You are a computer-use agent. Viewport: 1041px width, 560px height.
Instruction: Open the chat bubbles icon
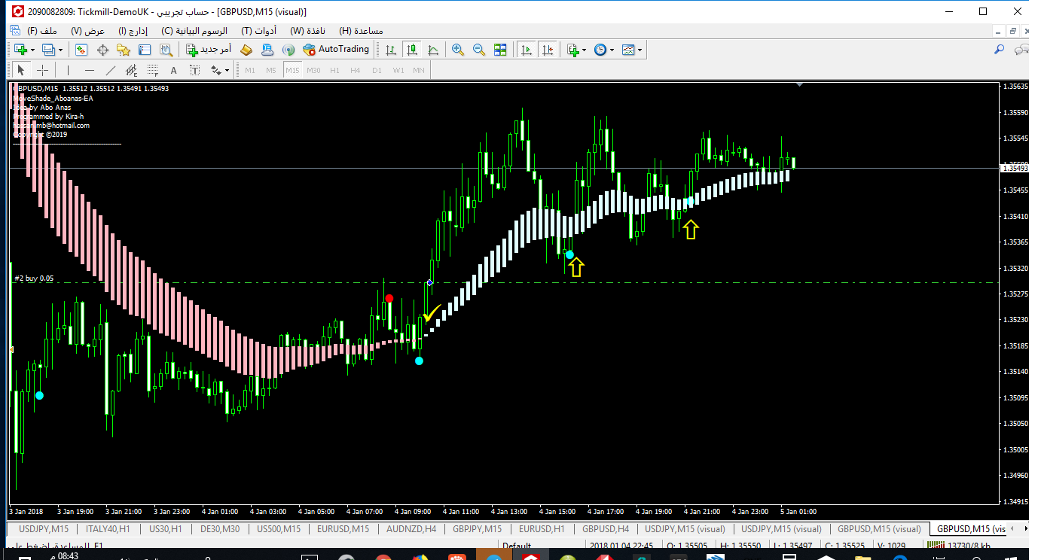[x=1021, y=50]
